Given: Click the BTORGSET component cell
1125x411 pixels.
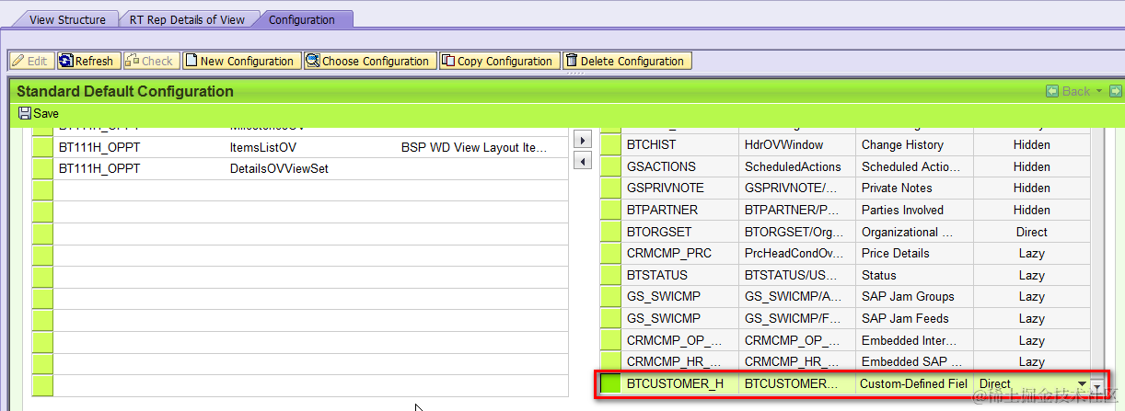Looking at the screenshot, I should tap(680, 232).
